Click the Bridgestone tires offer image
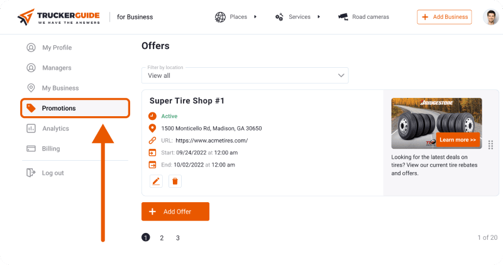 [x=436, y=123]
